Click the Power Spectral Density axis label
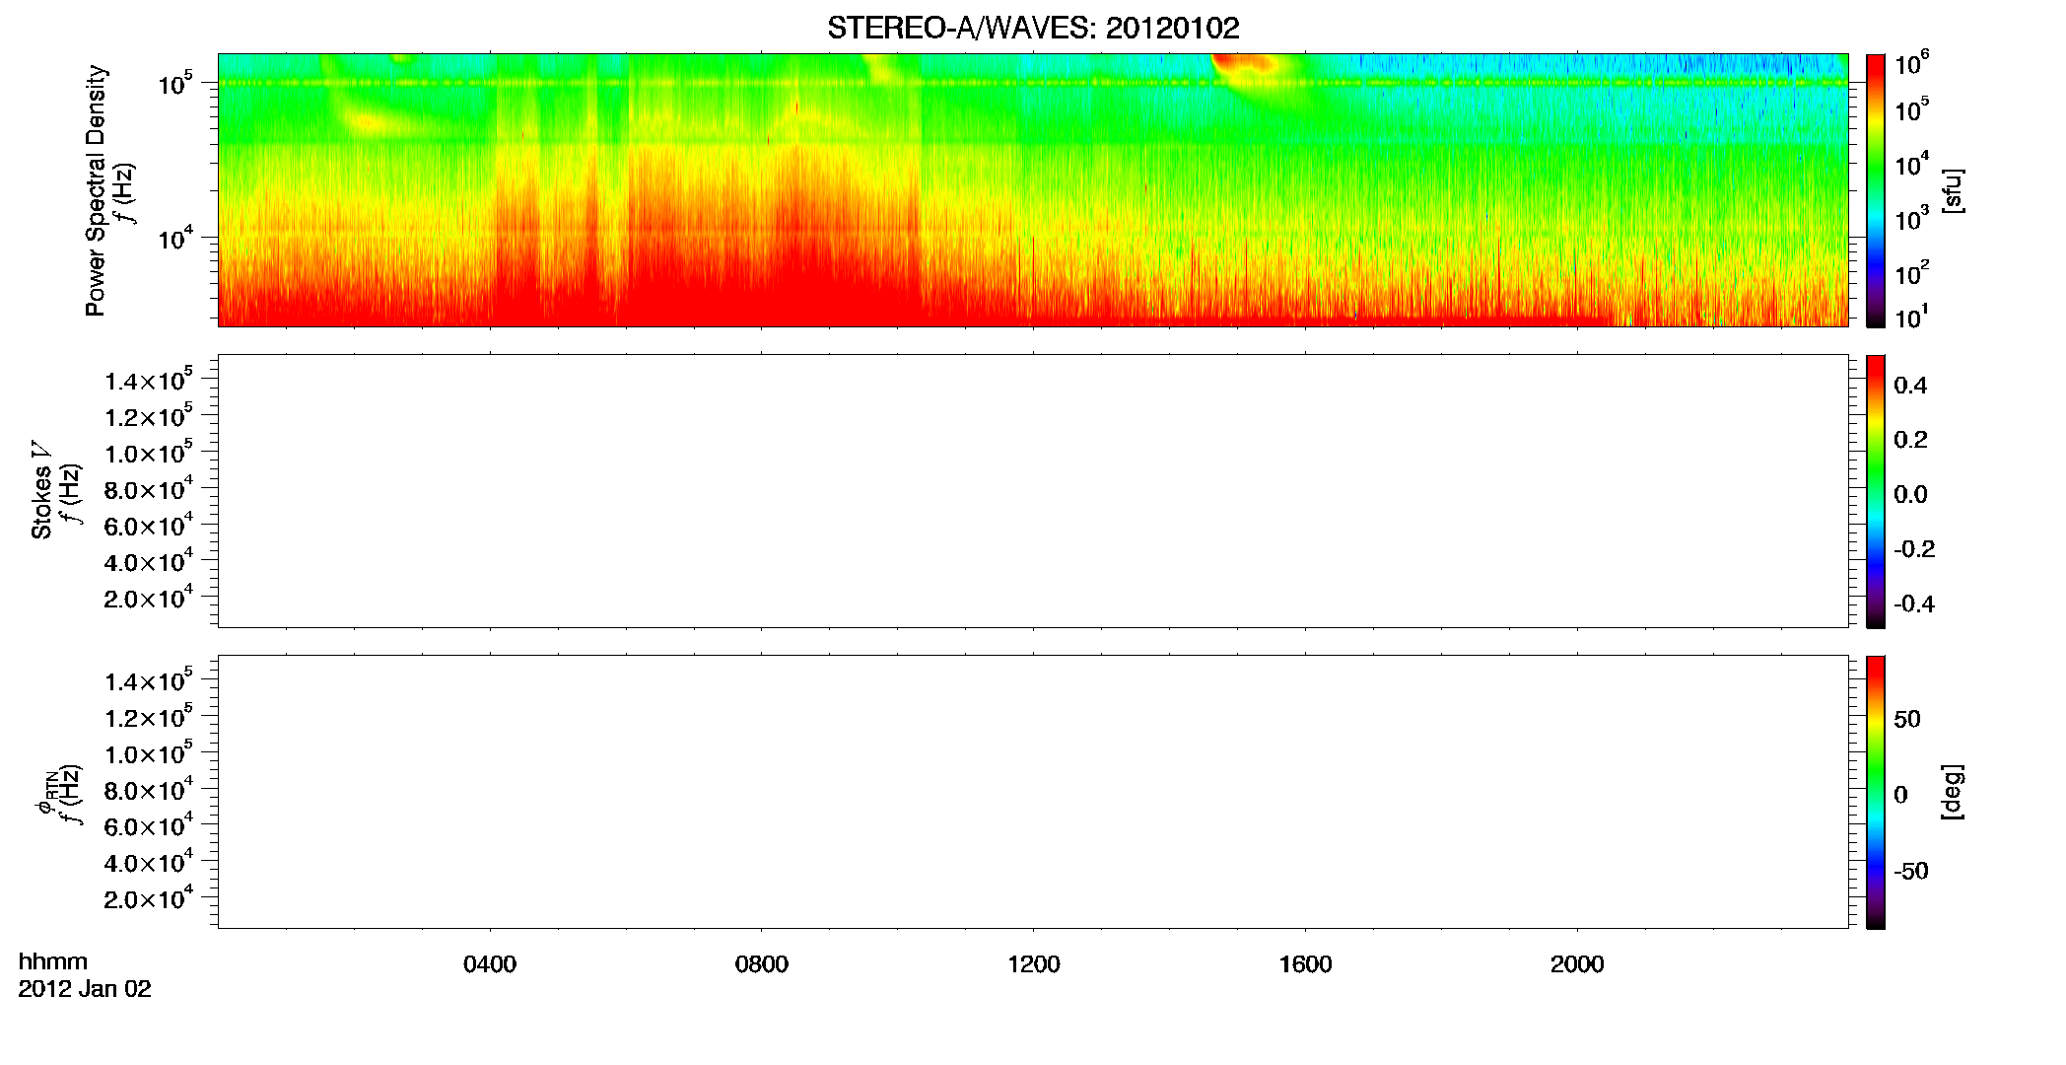Screen dimensions: 2066x1065 96,190
